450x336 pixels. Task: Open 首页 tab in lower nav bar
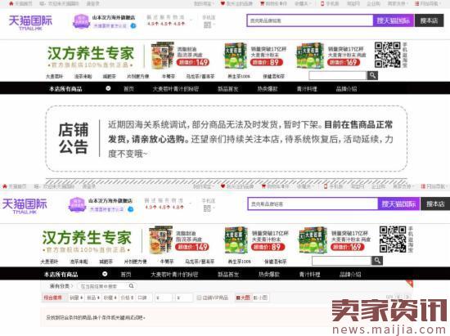(x=126, y=275)
